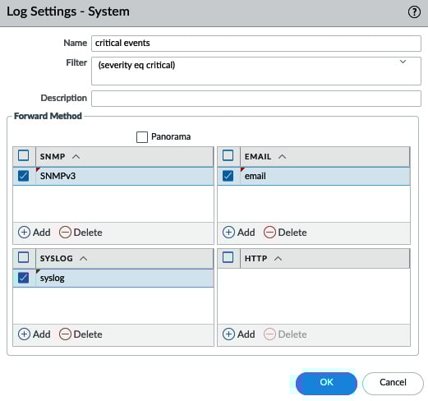Select all in HTTP header checkbox
The width and height of the screenshot is (428, 401).
[x=228, y=257]
